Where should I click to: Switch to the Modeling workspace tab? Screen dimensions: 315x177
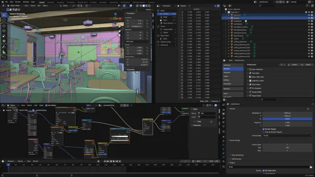click(50, 2)
